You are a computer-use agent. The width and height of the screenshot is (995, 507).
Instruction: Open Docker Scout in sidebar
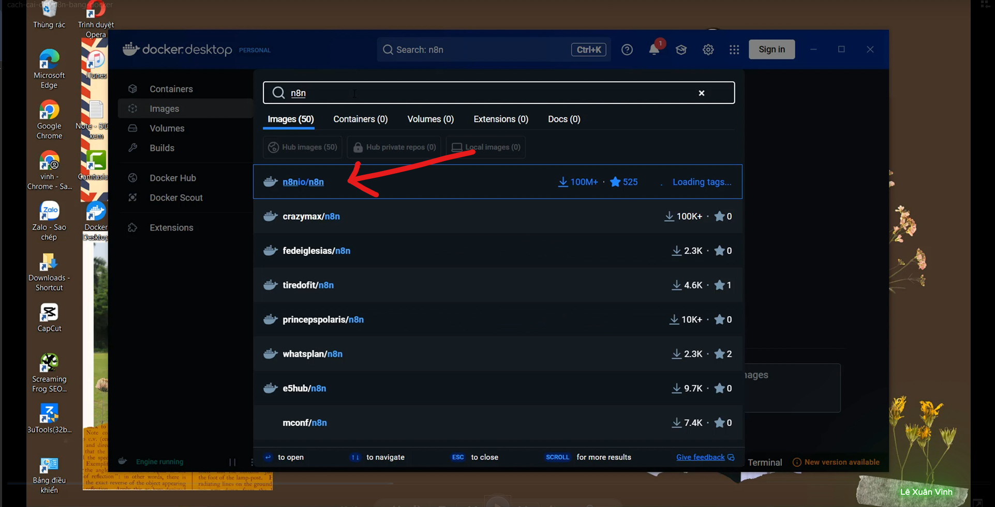[176, 197]
